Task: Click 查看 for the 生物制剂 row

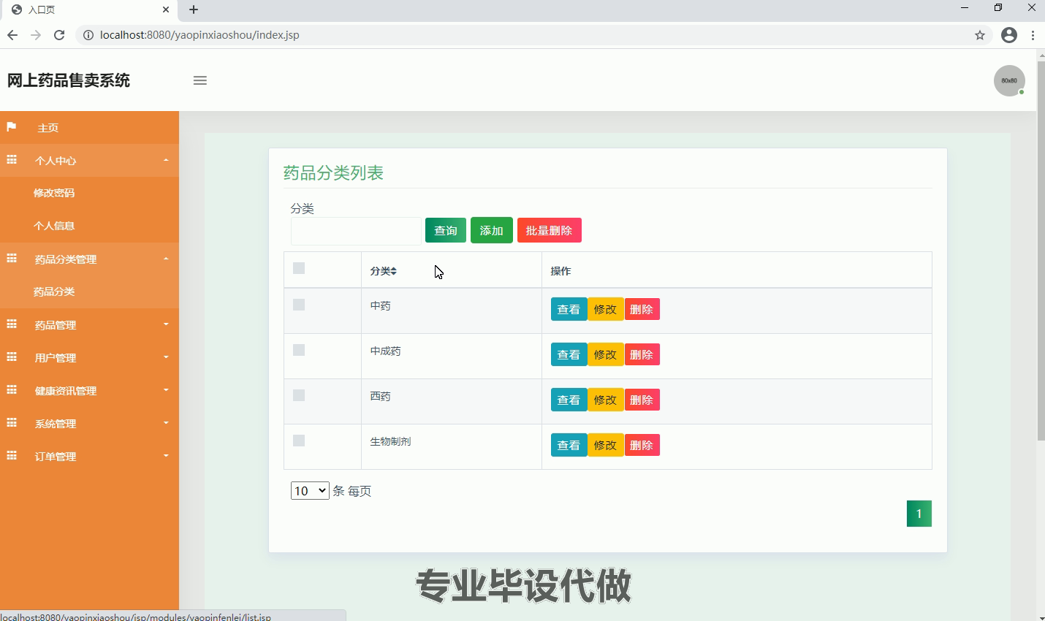Action: tap(569, 446)
